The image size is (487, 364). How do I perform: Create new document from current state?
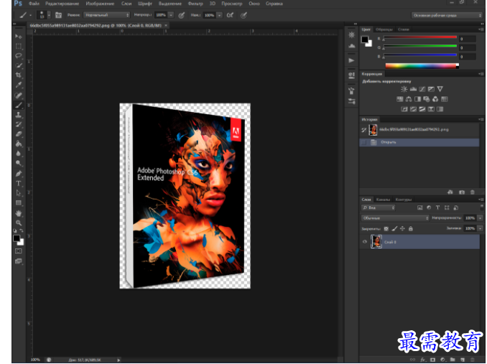pyautogui.click(x=450, y=192)
